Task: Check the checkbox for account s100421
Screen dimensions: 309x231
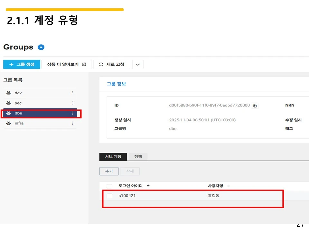Action: tap(109, 196)
